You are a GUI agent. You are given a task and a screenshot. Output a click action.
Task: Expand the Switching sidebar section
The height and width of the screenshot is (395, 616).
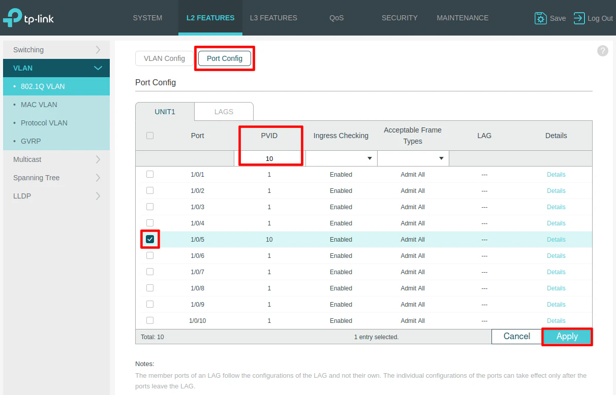tap(56, 50)
